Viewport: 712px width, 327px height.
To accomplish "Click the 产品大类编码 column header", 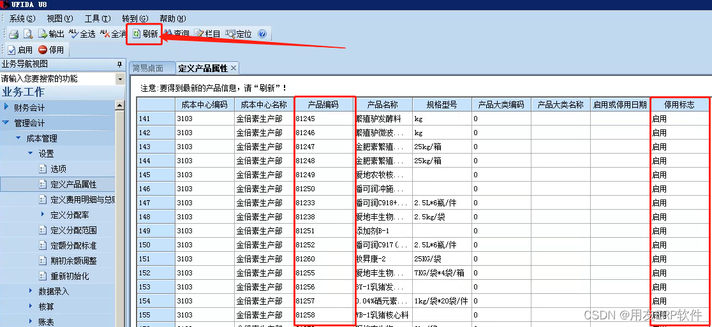I will click(x=501, y=105).
